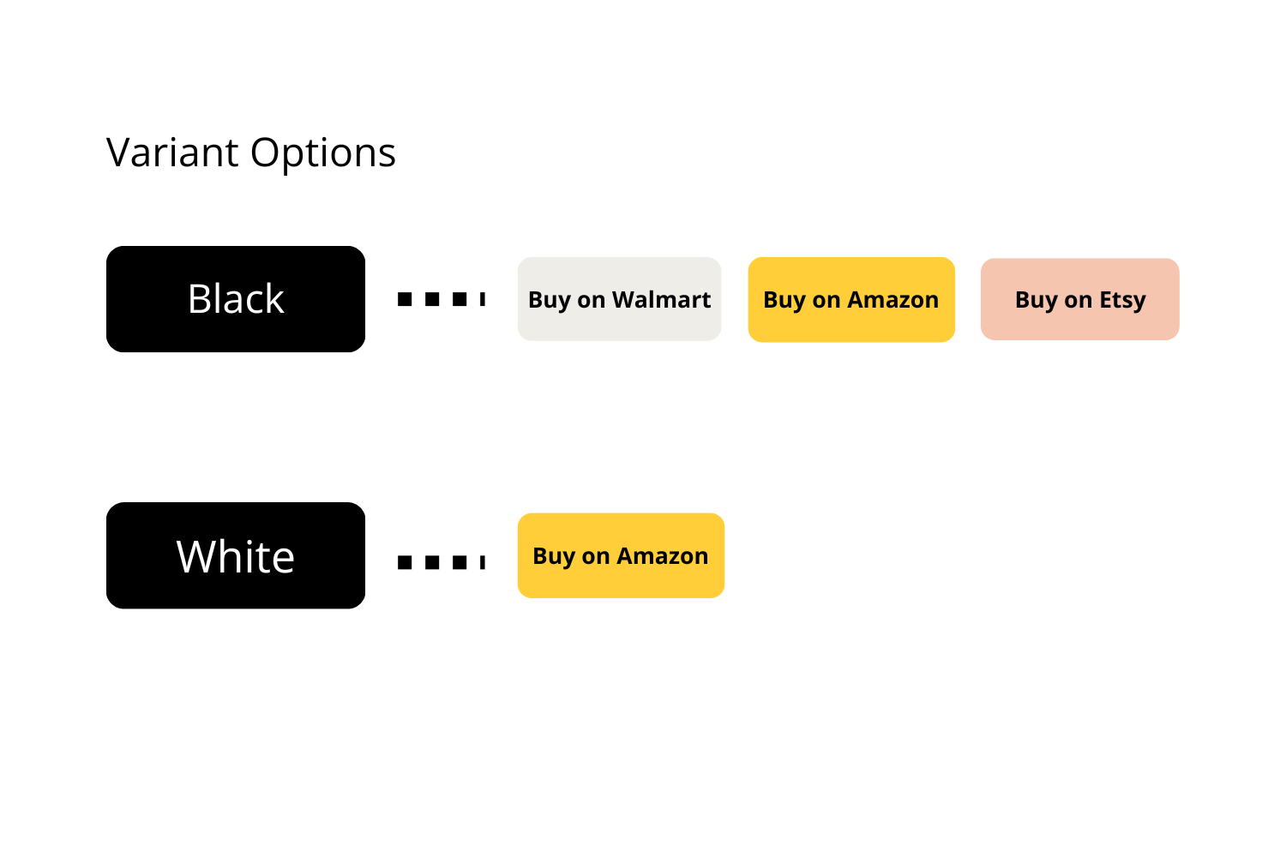Click the Variant Options heading

tap(250, 153)
